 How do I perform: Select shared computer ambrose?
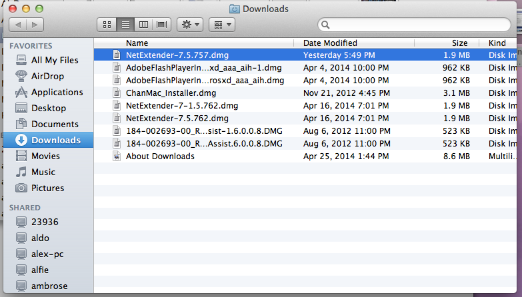(49, 286)
